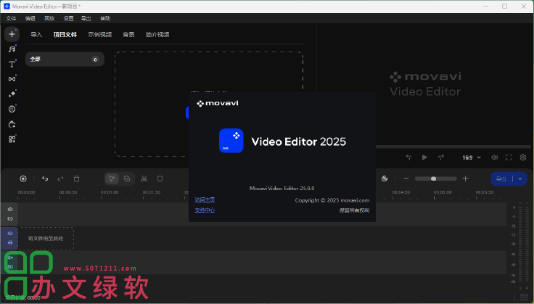Toggle link icon of top overlay track
Viewport: 534px width, 304px height.
click(x=10, y=218)
